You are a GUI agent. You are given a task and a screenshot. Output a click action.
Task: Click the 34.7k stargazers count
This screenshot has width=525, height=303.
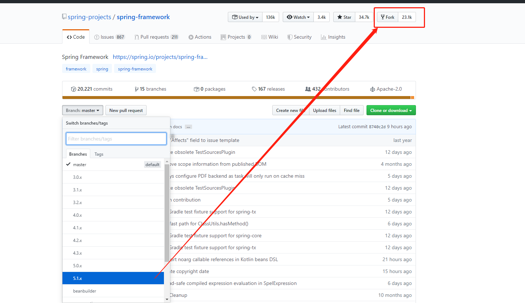(x=364, y=17)
